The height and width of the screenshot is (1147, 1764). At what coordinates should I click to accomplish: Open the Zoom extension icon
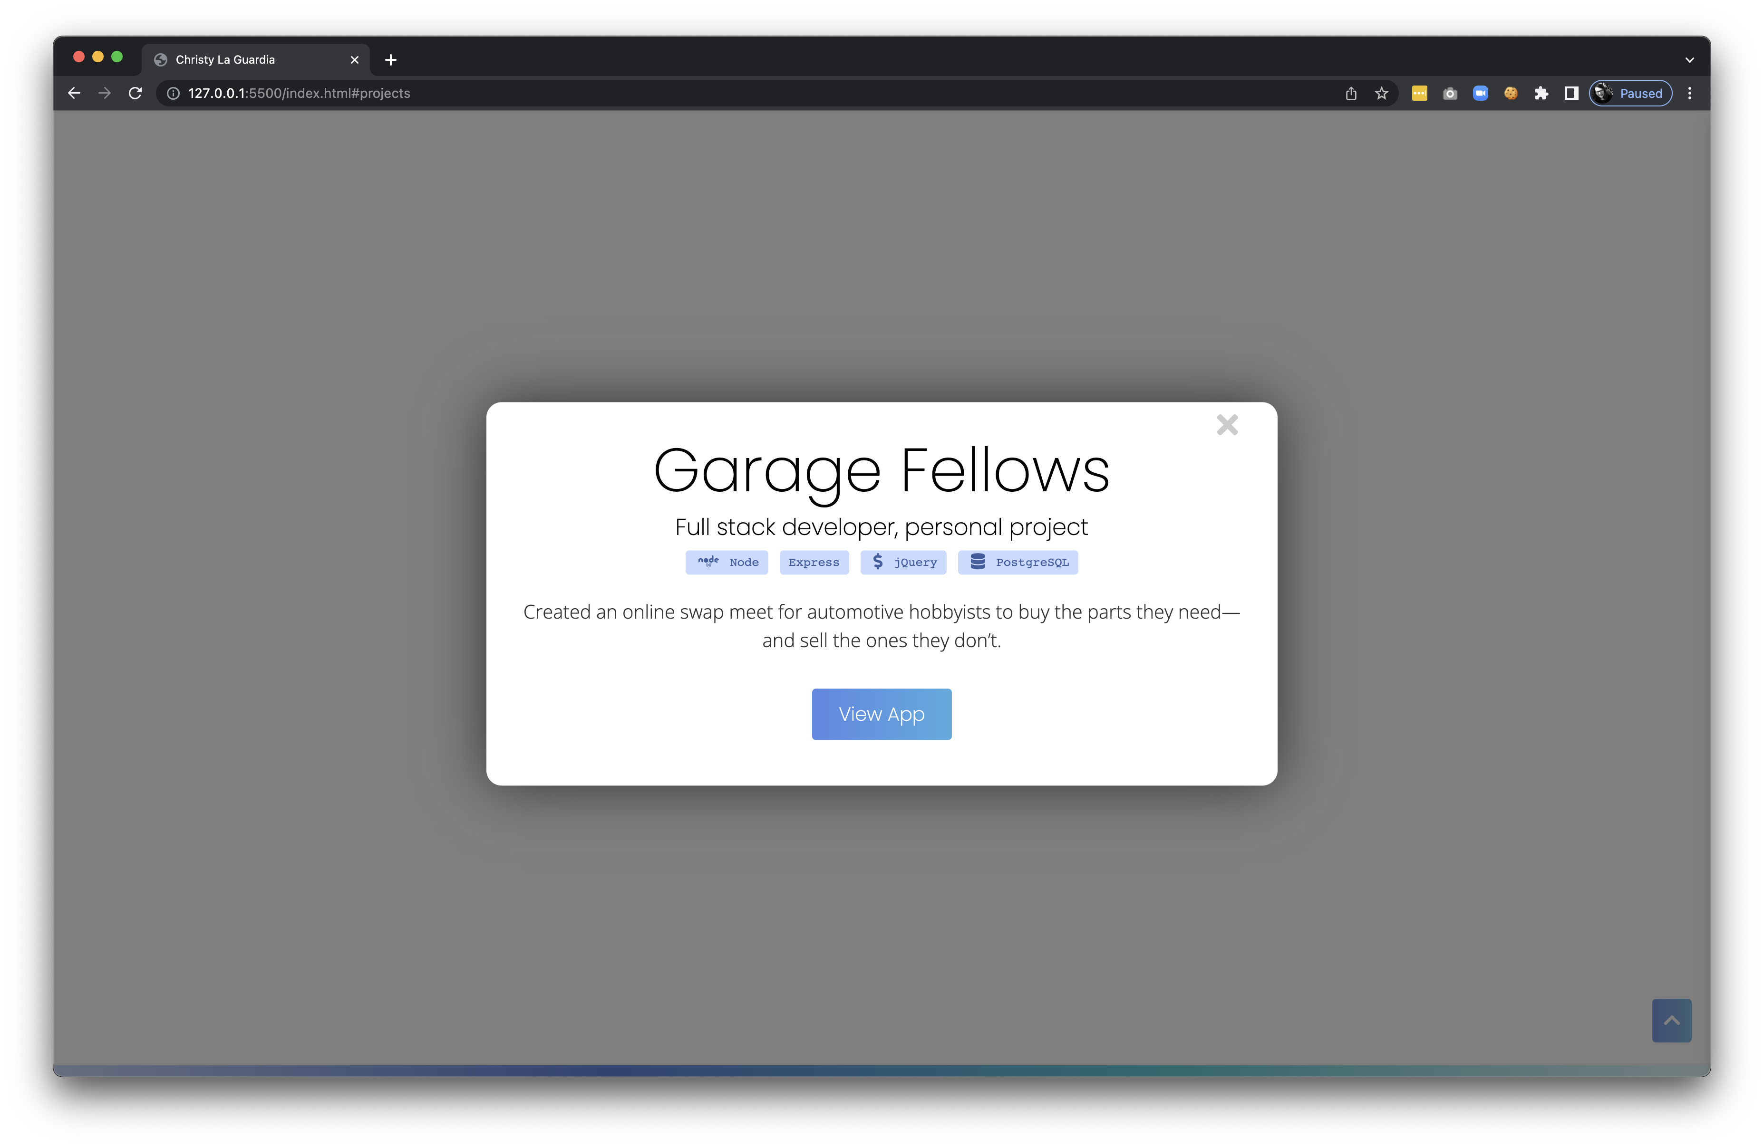pos(1480,93)
